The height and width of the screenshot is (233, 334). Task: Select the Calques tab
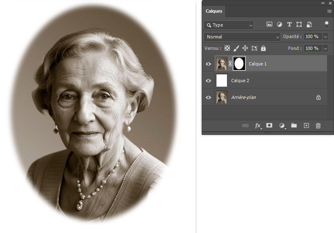(x=214, y=11)
